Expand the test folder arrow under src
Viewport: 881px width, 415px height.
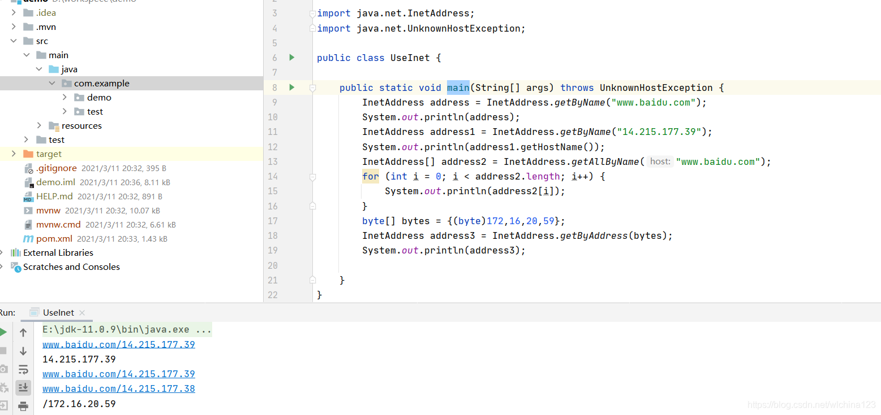point(27,139)
